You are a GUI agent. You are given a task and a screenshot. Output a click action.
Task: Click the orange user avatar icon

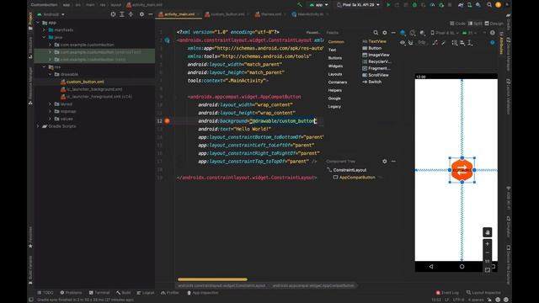coord(498,5)
